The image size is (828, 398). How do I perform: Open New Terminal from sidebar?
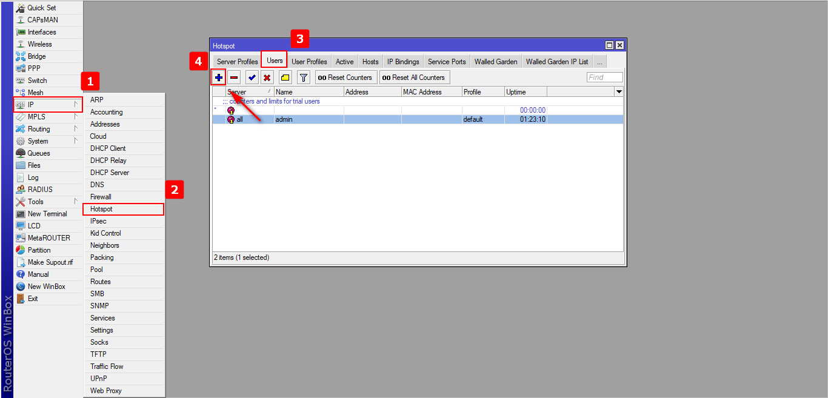pos(47,214)
